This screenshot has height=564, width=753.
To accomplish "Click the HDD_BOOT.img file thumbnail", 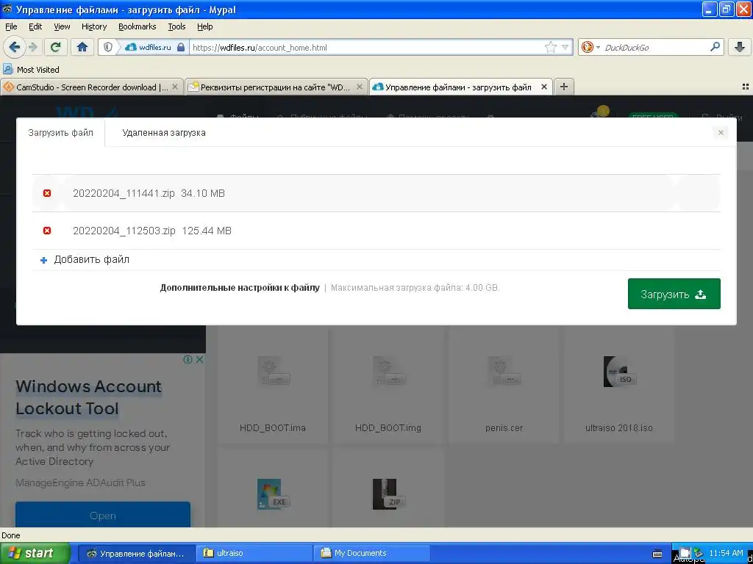I will coord(388,372).
